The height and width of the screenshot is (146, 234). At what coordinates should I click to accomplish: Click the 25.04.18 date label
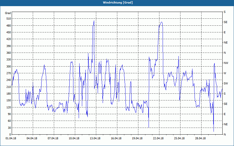(x=179, y=138)
